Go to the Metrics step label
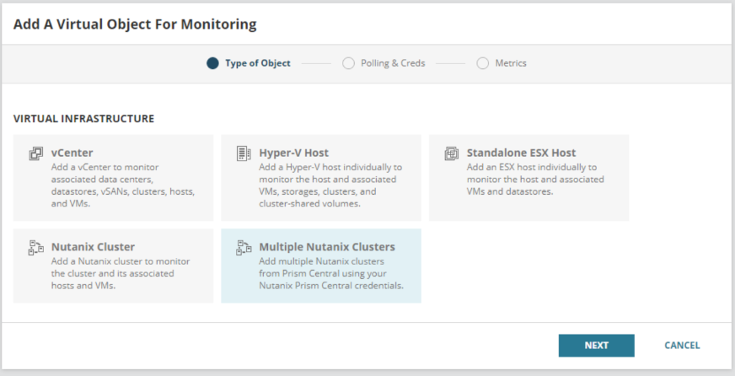 (x=511, y=63)
